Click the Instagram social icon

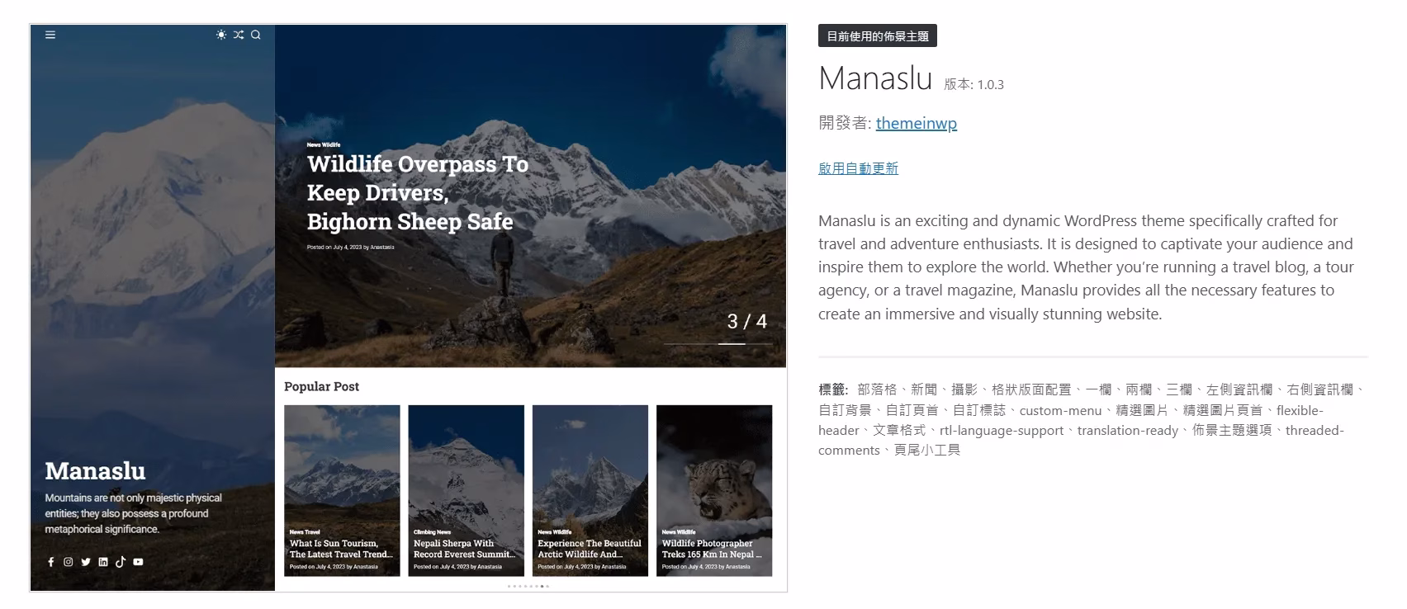tap(69, 562)
